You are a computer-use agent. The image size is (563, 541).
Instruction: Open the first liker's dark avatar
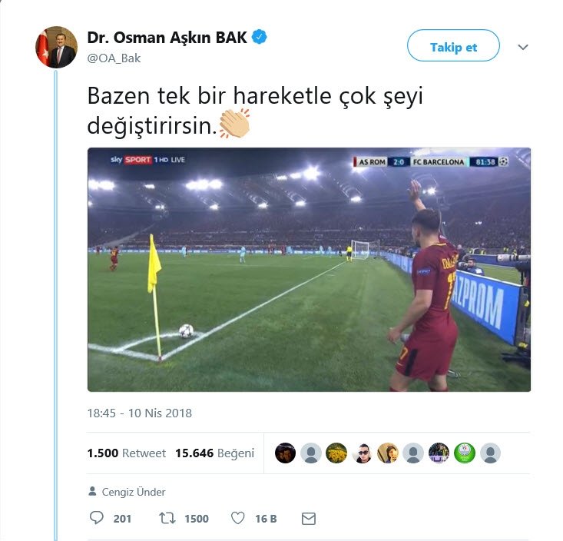point(285,453)
